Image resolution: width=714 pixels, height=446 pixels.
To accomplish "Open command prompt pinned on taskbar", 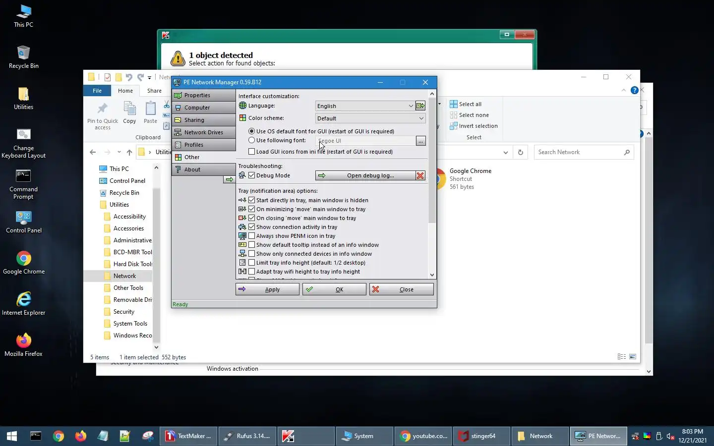I will pyautogui.click(x=36, y=436).
